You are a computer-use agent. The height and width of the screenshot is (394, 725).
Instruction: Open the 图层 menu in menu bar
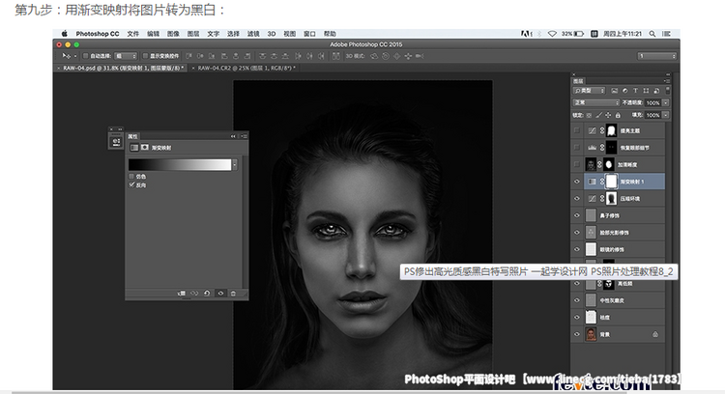click(x=191, y=33)
